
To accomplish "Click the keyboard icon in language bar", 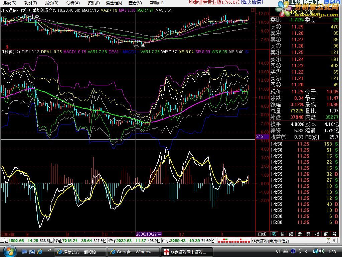I will [286, 251].
